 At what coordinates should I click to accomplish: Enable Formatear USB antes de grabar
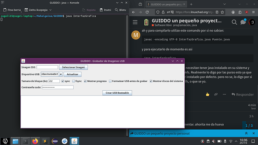[x=110, y=81]
